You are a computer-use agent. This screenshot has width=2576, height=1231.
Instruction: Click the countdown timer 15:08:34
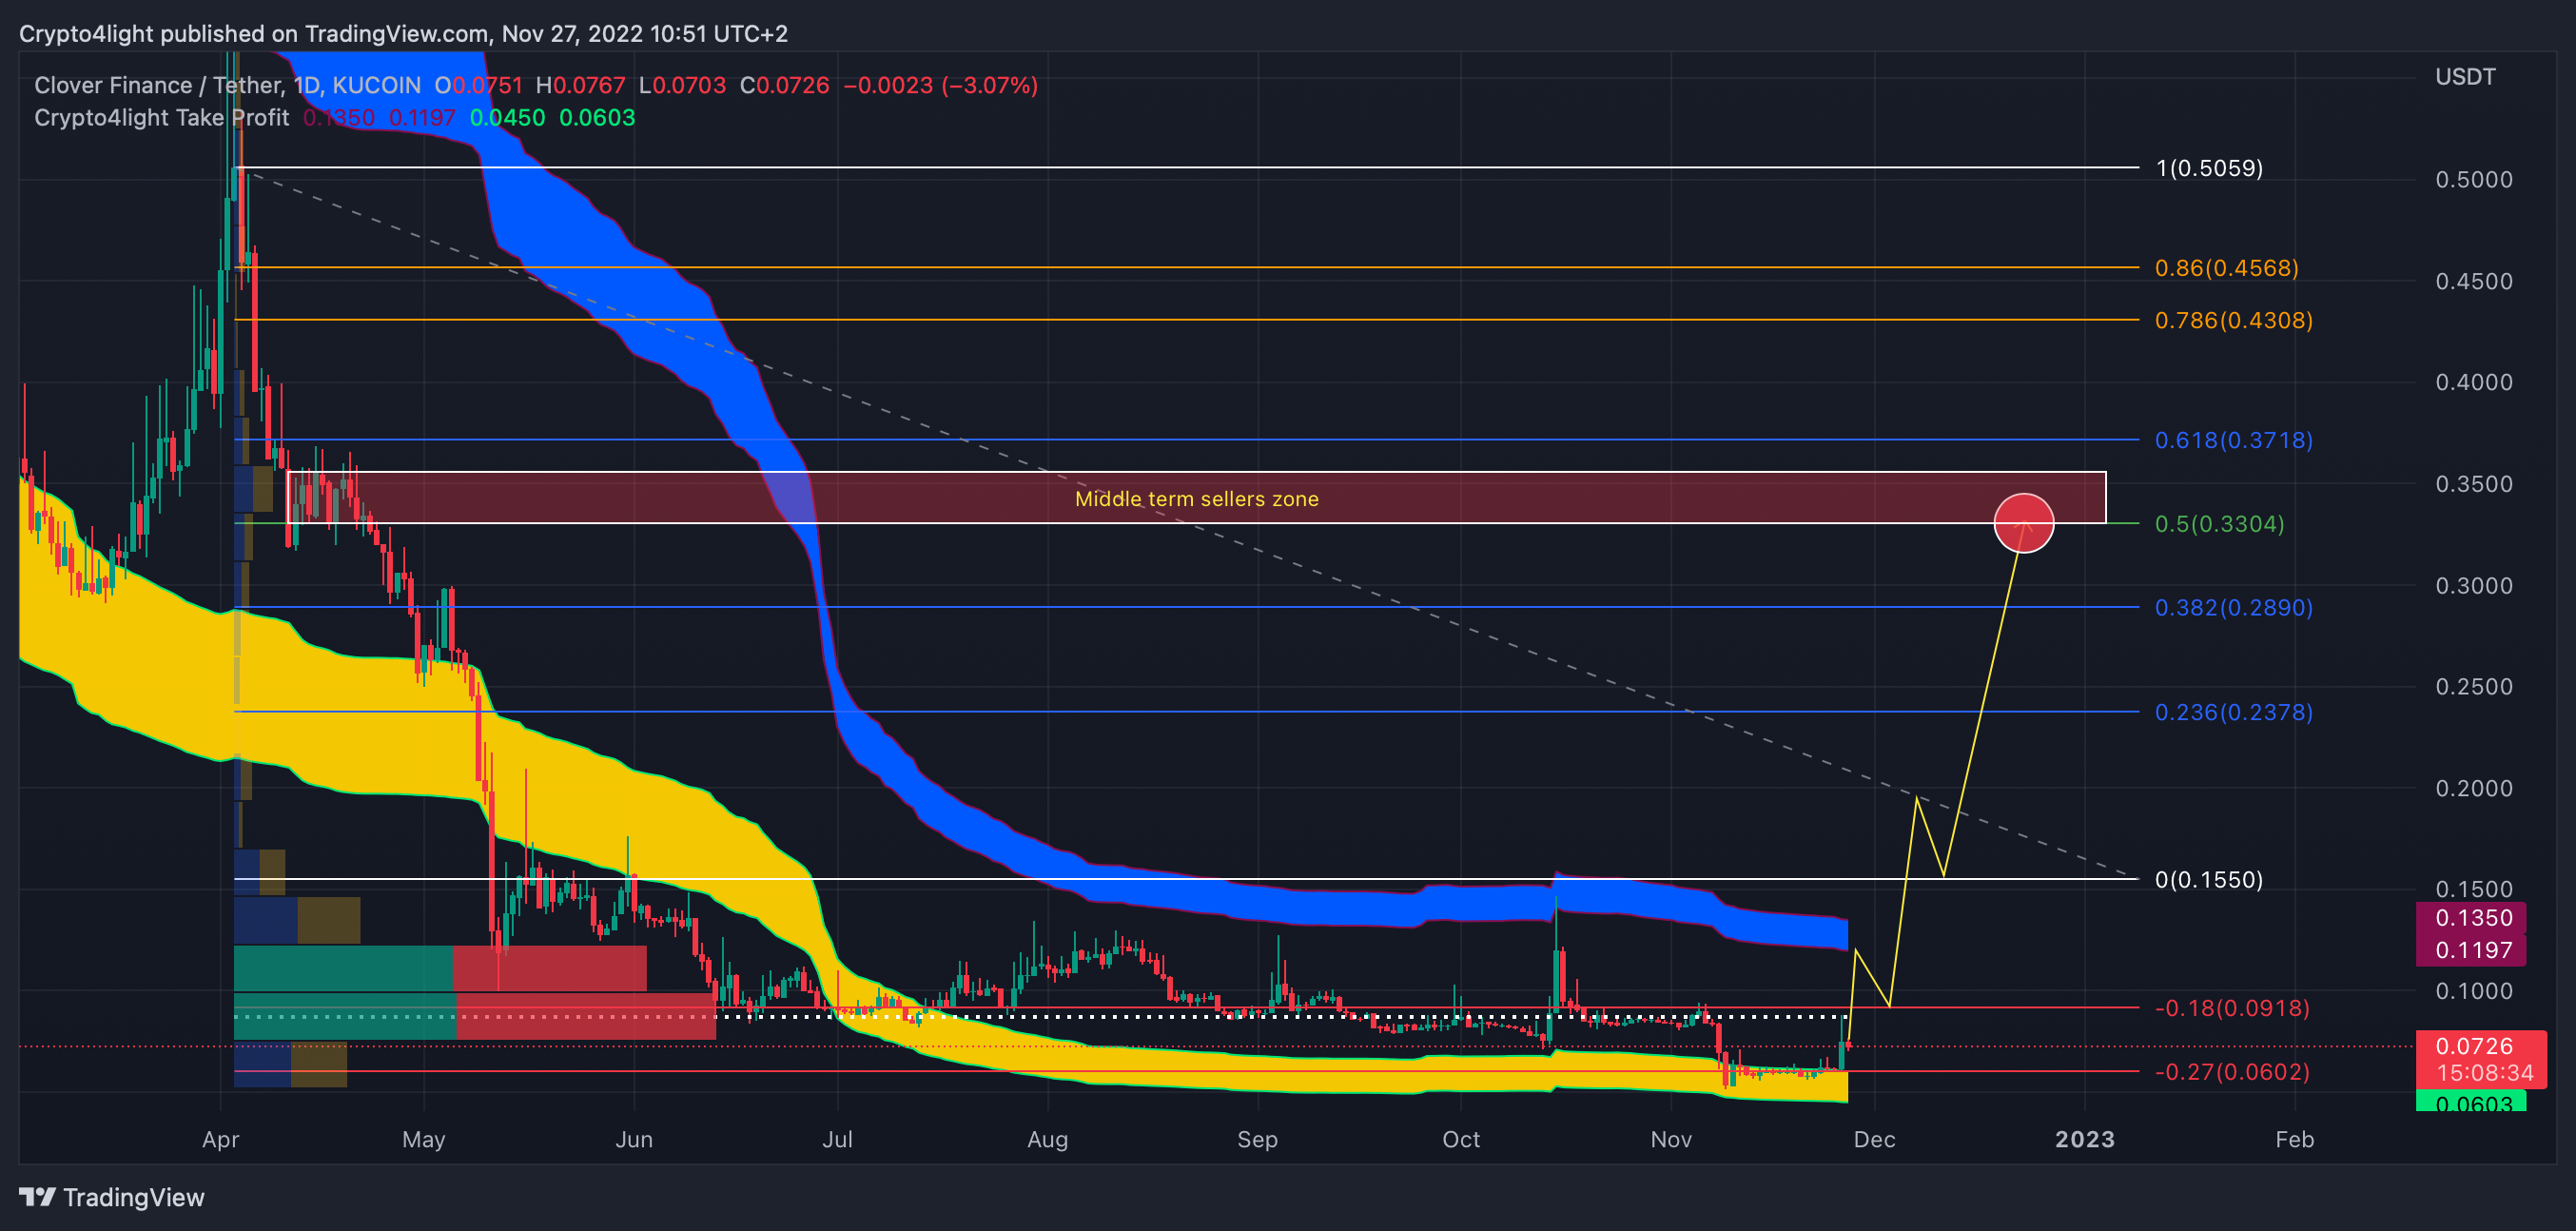click(2484, 1073)
